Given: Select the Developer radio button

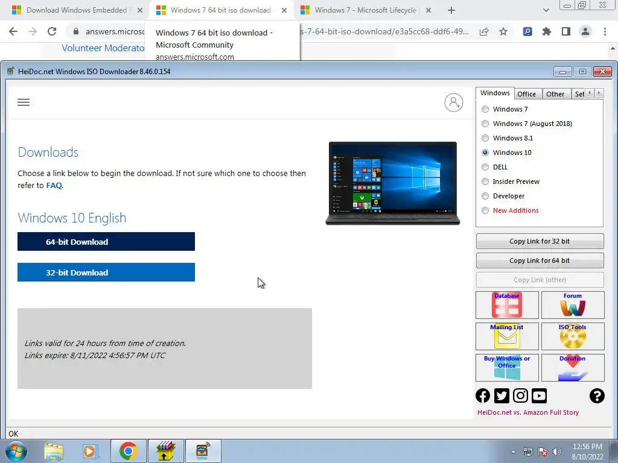Looking at the screenshot, I should pyautogui.click(x=485, y=196).
